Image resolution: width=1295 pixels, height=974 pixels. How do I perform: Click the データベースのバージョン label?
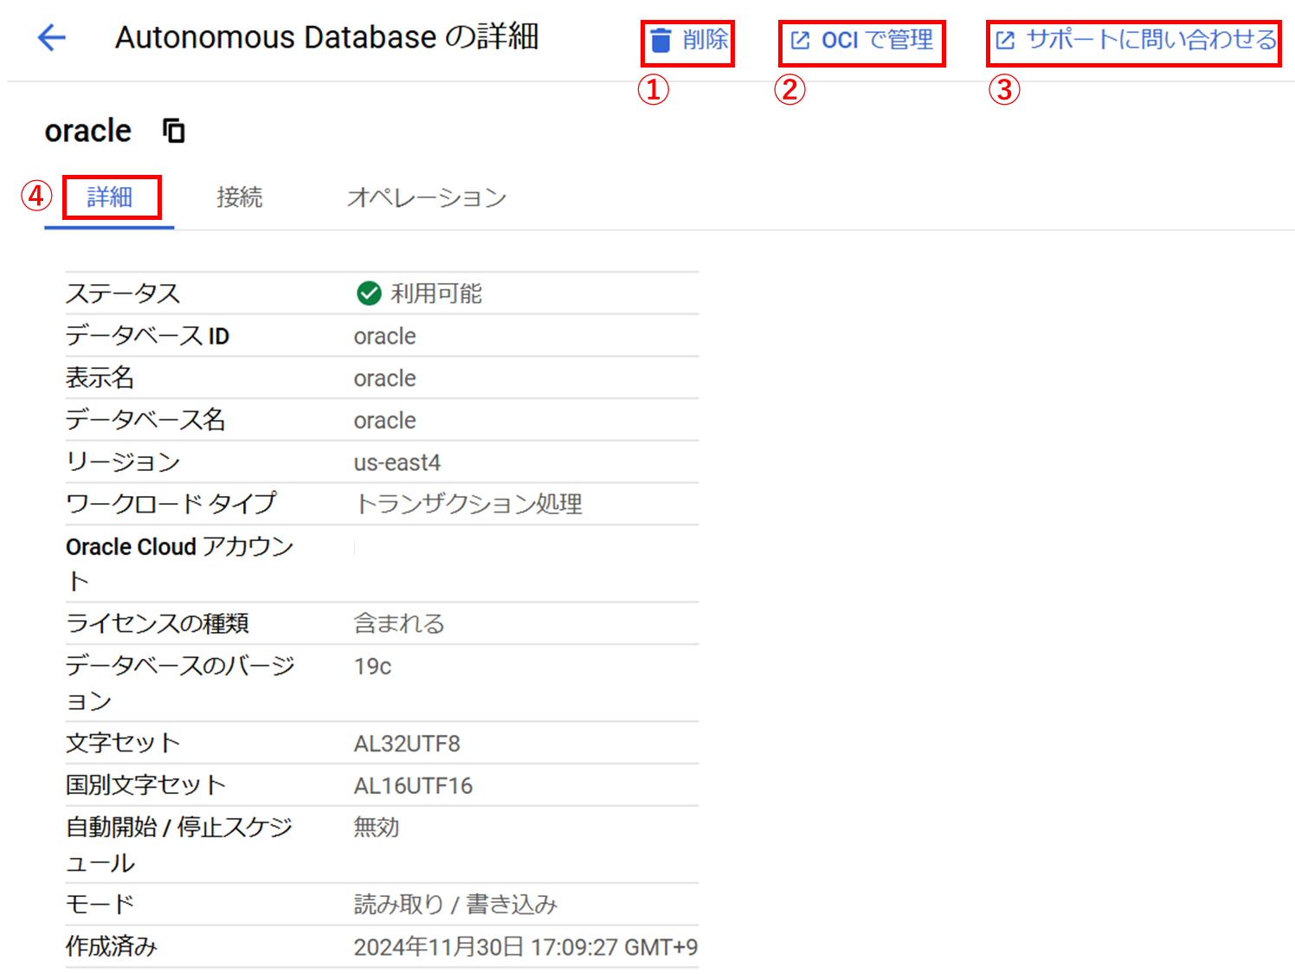[180, 683]
